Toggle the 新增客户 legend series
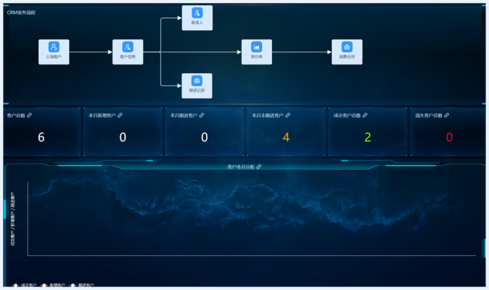The width and height of the screenshot is (489, 290). point(54,285)
